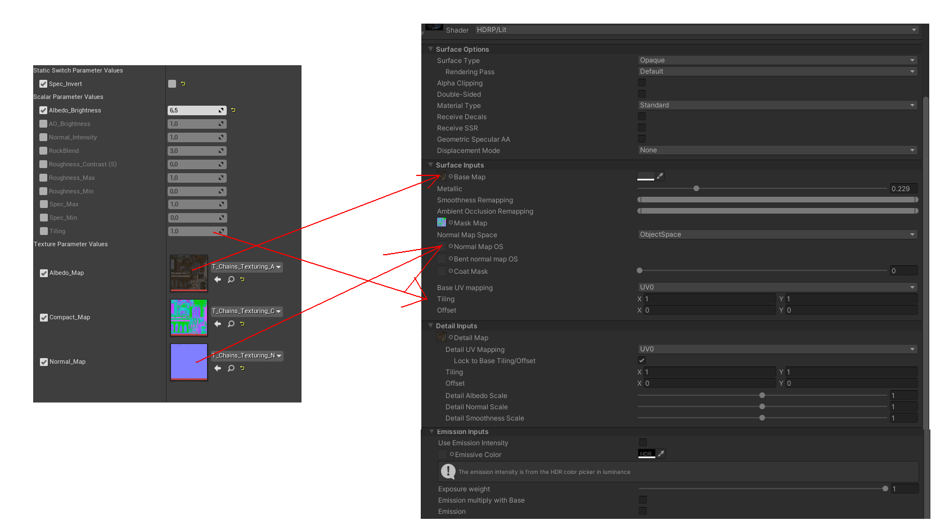Enable the AO_Brightness parameter checkbox
The width and height of the screenshot is (936, 520).
pyautogui.click(x=43, y=124)
